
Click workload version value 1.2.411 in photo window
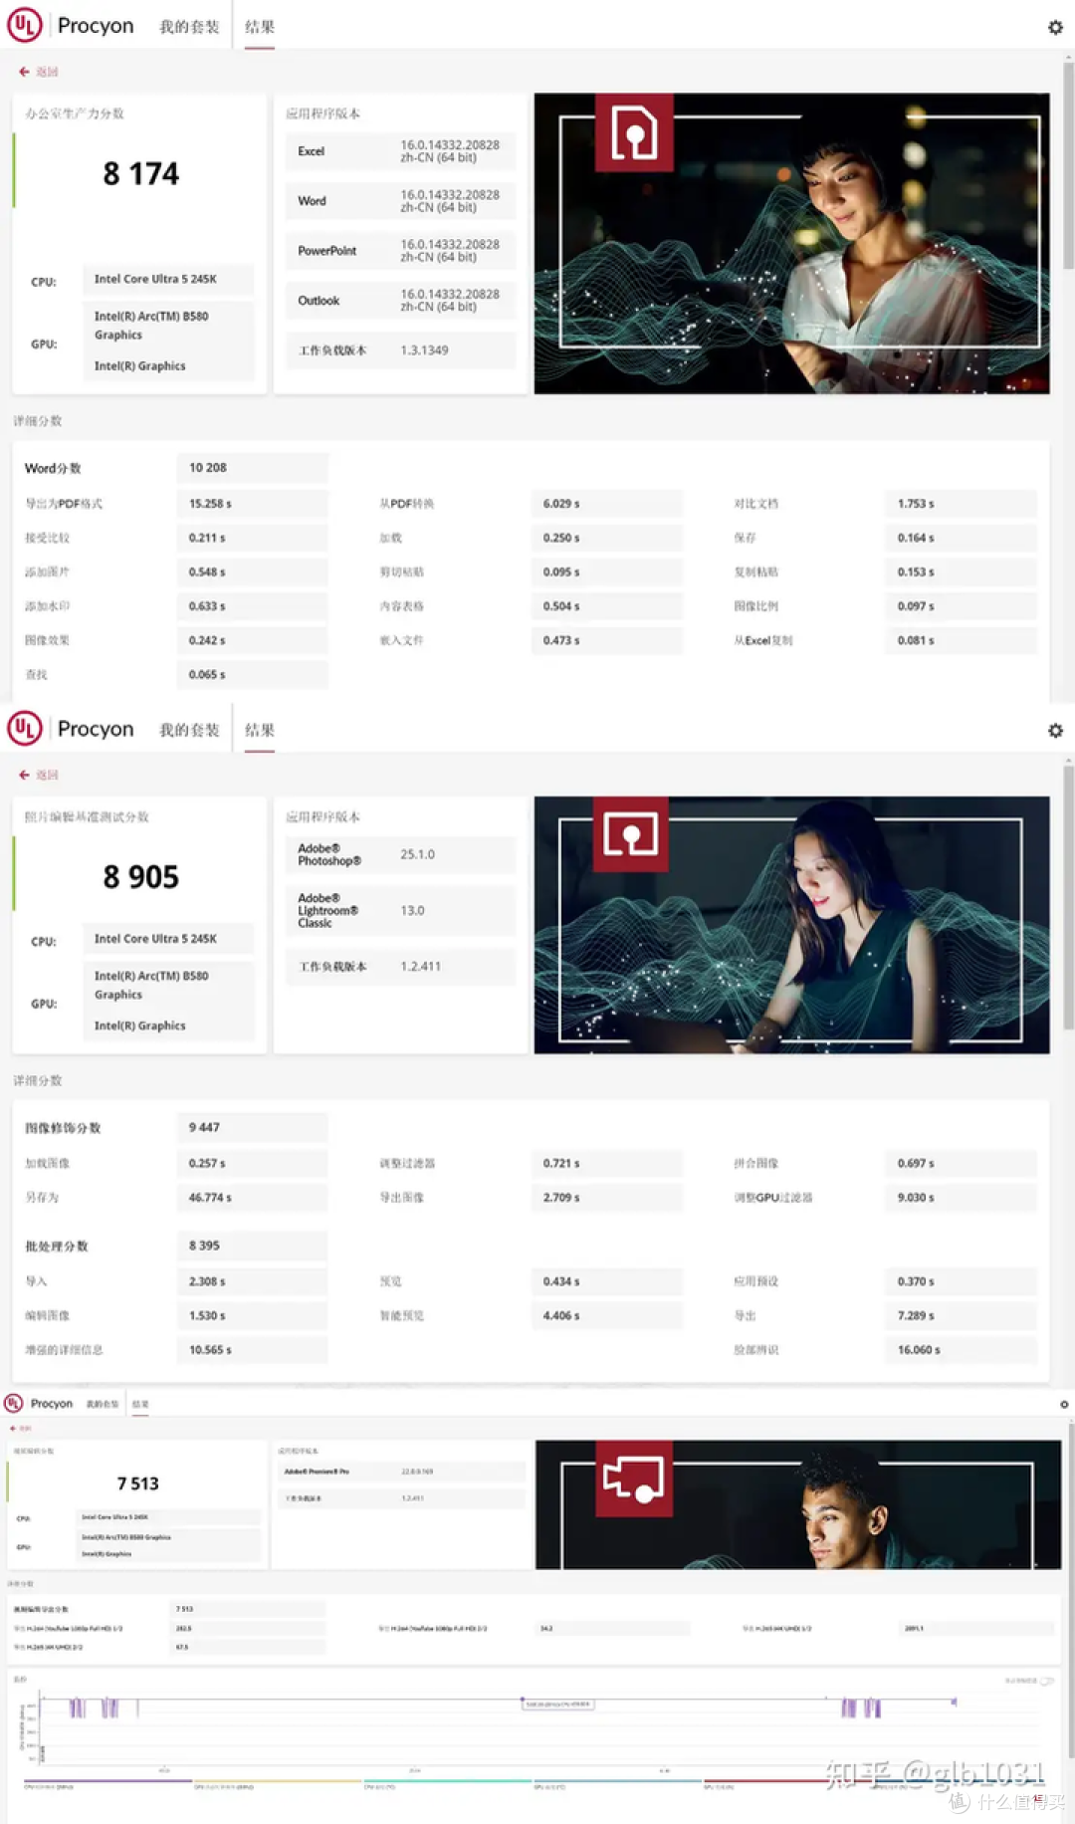pyautogui.click(x=420, y=967)
